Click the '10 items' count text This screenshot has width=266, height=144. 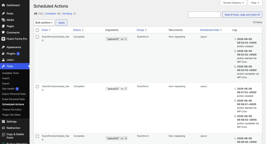[x=257, y=22]
